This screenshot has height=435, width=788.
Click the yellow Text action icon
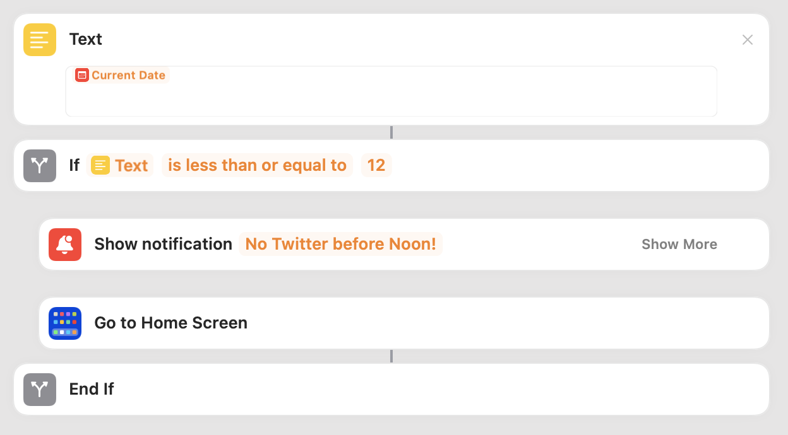tap(39, 39)
